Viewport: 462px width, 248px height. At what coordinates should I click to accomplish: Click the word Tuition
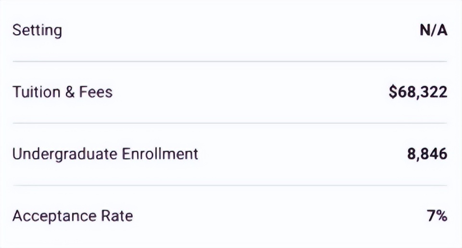36,91
